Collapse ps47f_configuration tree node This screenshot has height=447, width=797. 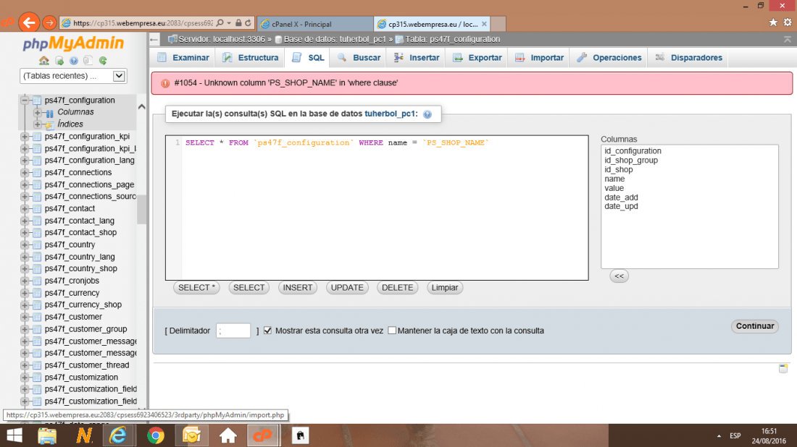tap(25, 101)
